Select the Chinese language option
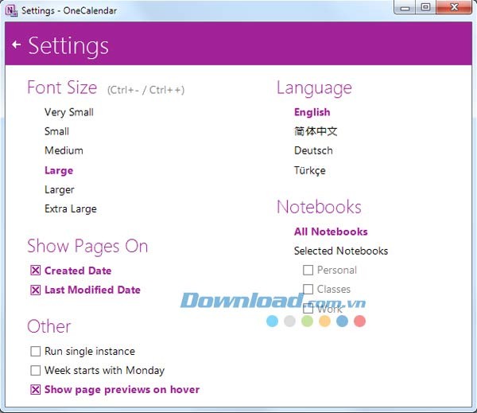The image size is (477, 413). click(316, 131)
